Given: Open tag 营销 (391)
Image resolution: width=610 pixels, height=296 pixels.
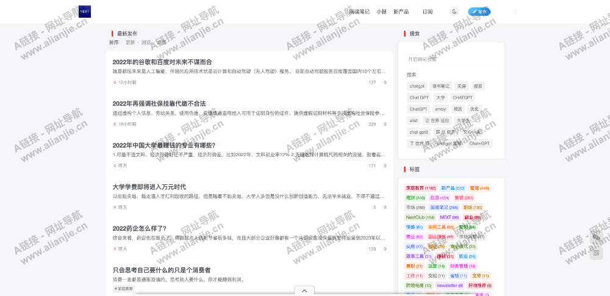Looking at the screenshot, I should (464, 198).
